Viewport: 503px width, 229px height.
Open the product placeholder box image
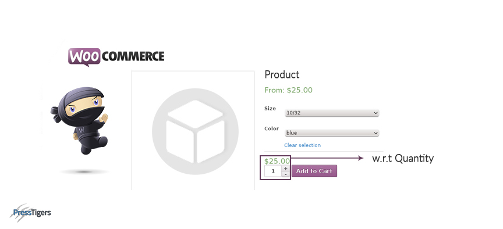pos(195,131)
